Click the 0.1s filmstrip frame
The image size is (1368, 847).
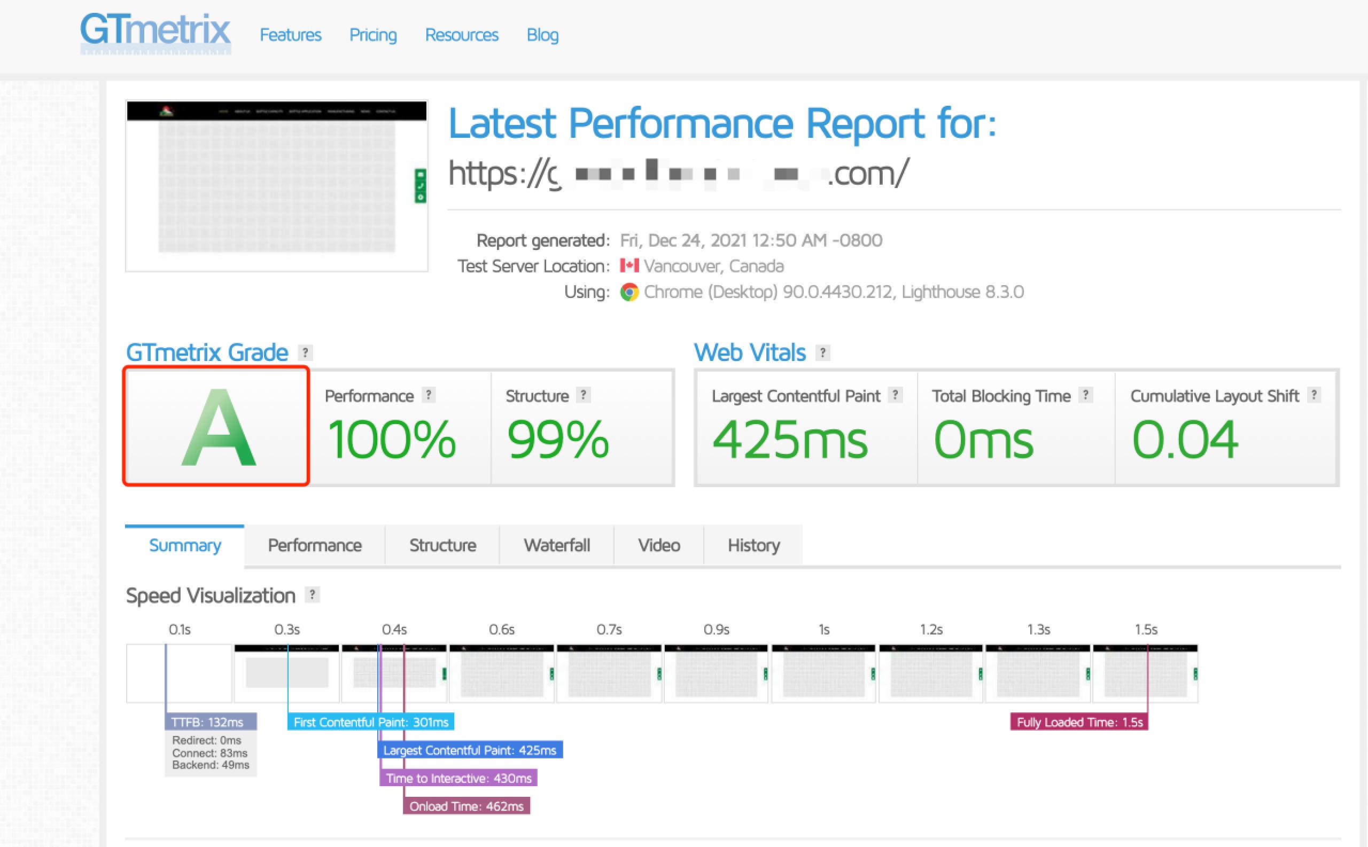[x=180, y=673]
